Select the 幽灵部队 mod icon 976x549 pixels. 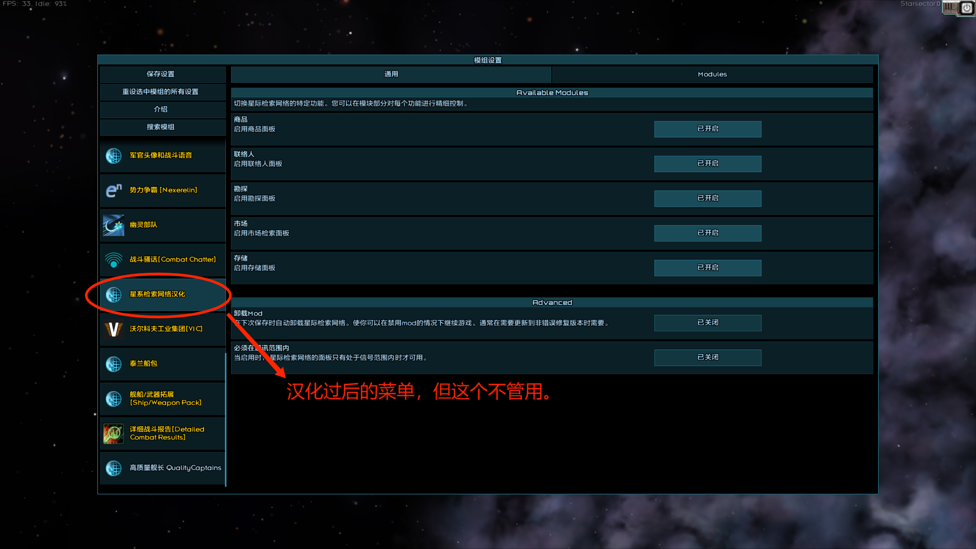pyautogui.click(x=114, y=225)
